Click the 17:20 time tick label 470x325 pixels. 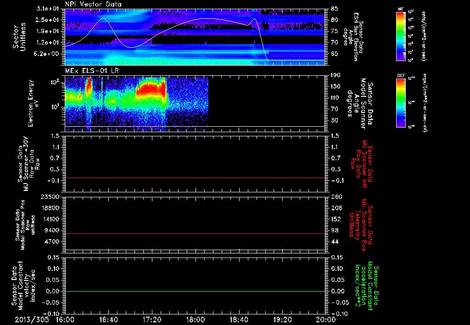(x=152, y=319)
